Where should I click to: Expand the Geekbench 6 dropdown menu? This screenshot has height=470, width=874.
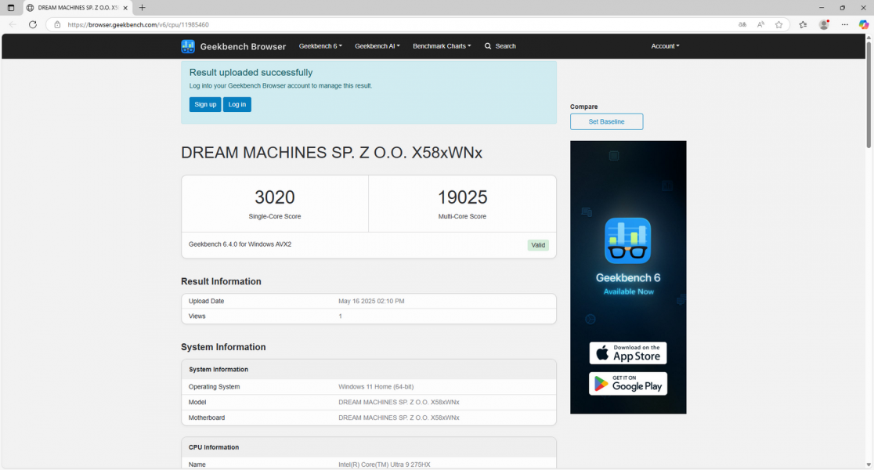coord(320,46)
